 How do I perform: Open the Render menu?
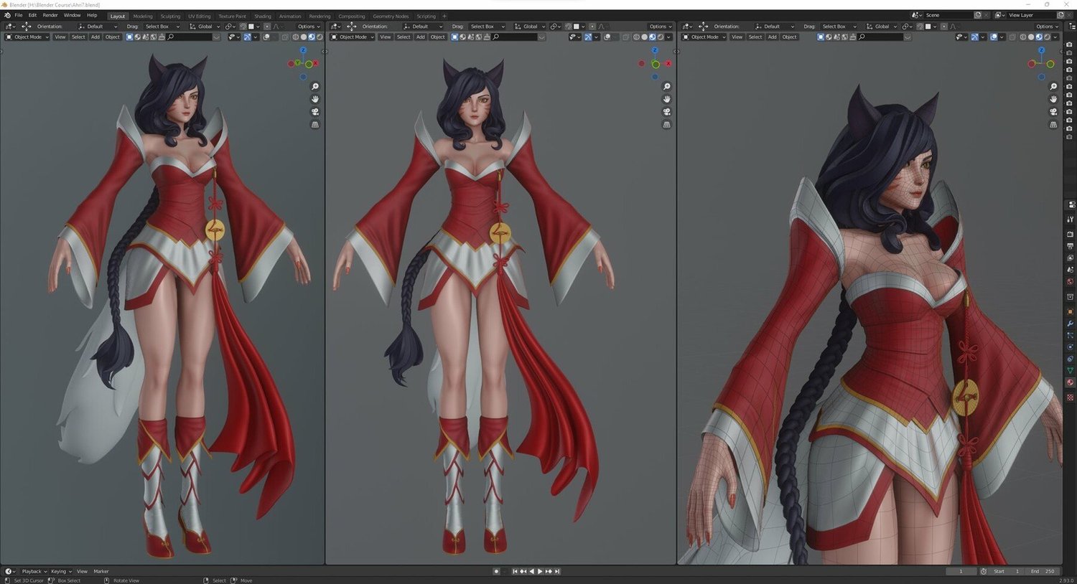click(x=50, y=15)
